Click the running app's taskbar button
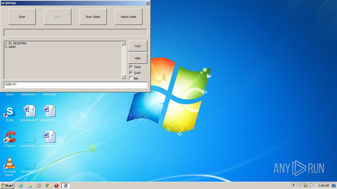The image size is (337, 189). pyautogui.click(x=66, y=186)
